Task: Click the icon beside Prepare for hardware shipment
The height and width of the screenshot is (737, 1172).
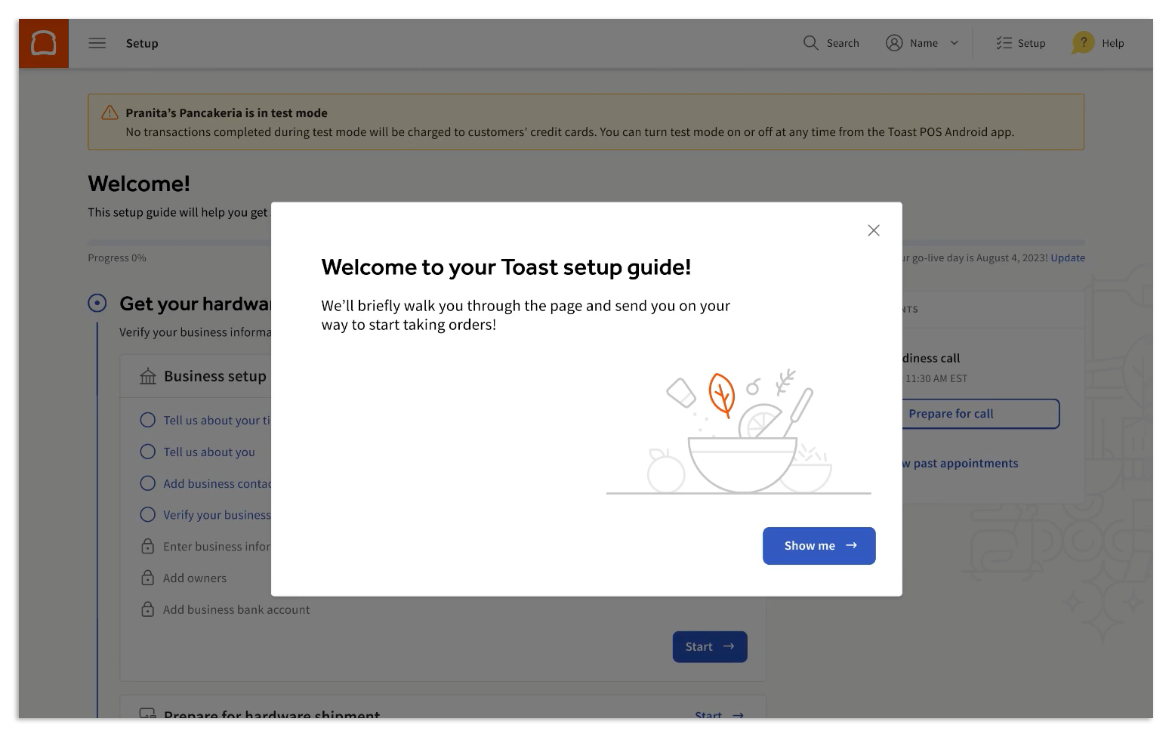Action: click(146, 712)
